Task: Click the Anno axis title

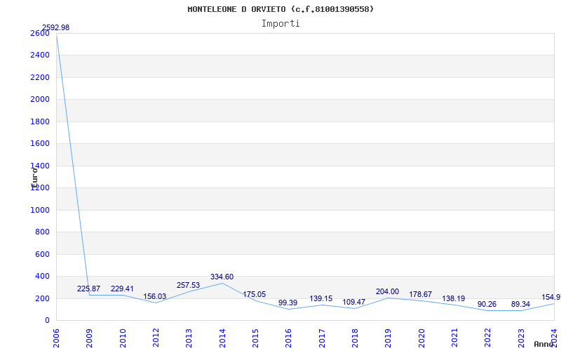Action: [543, 344]
